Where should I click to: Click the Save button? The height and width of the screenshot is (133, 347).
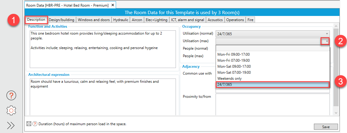click(326, 127)
